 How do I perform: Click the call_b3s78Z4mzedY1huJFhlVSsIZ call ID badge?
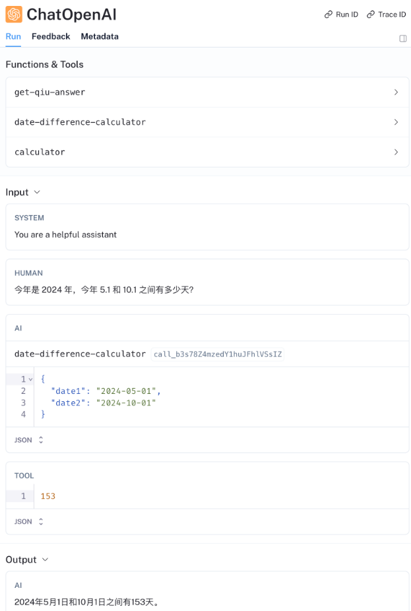219,354
